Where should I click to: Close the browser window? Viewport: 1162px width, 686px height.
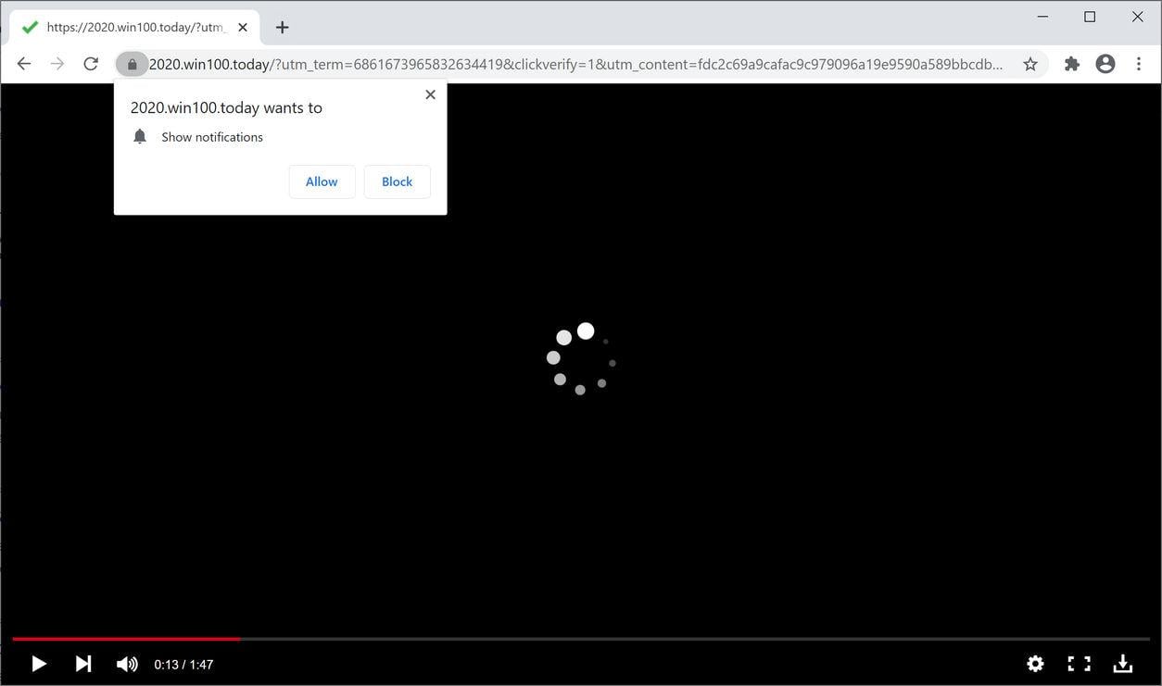coord(1137,17)
